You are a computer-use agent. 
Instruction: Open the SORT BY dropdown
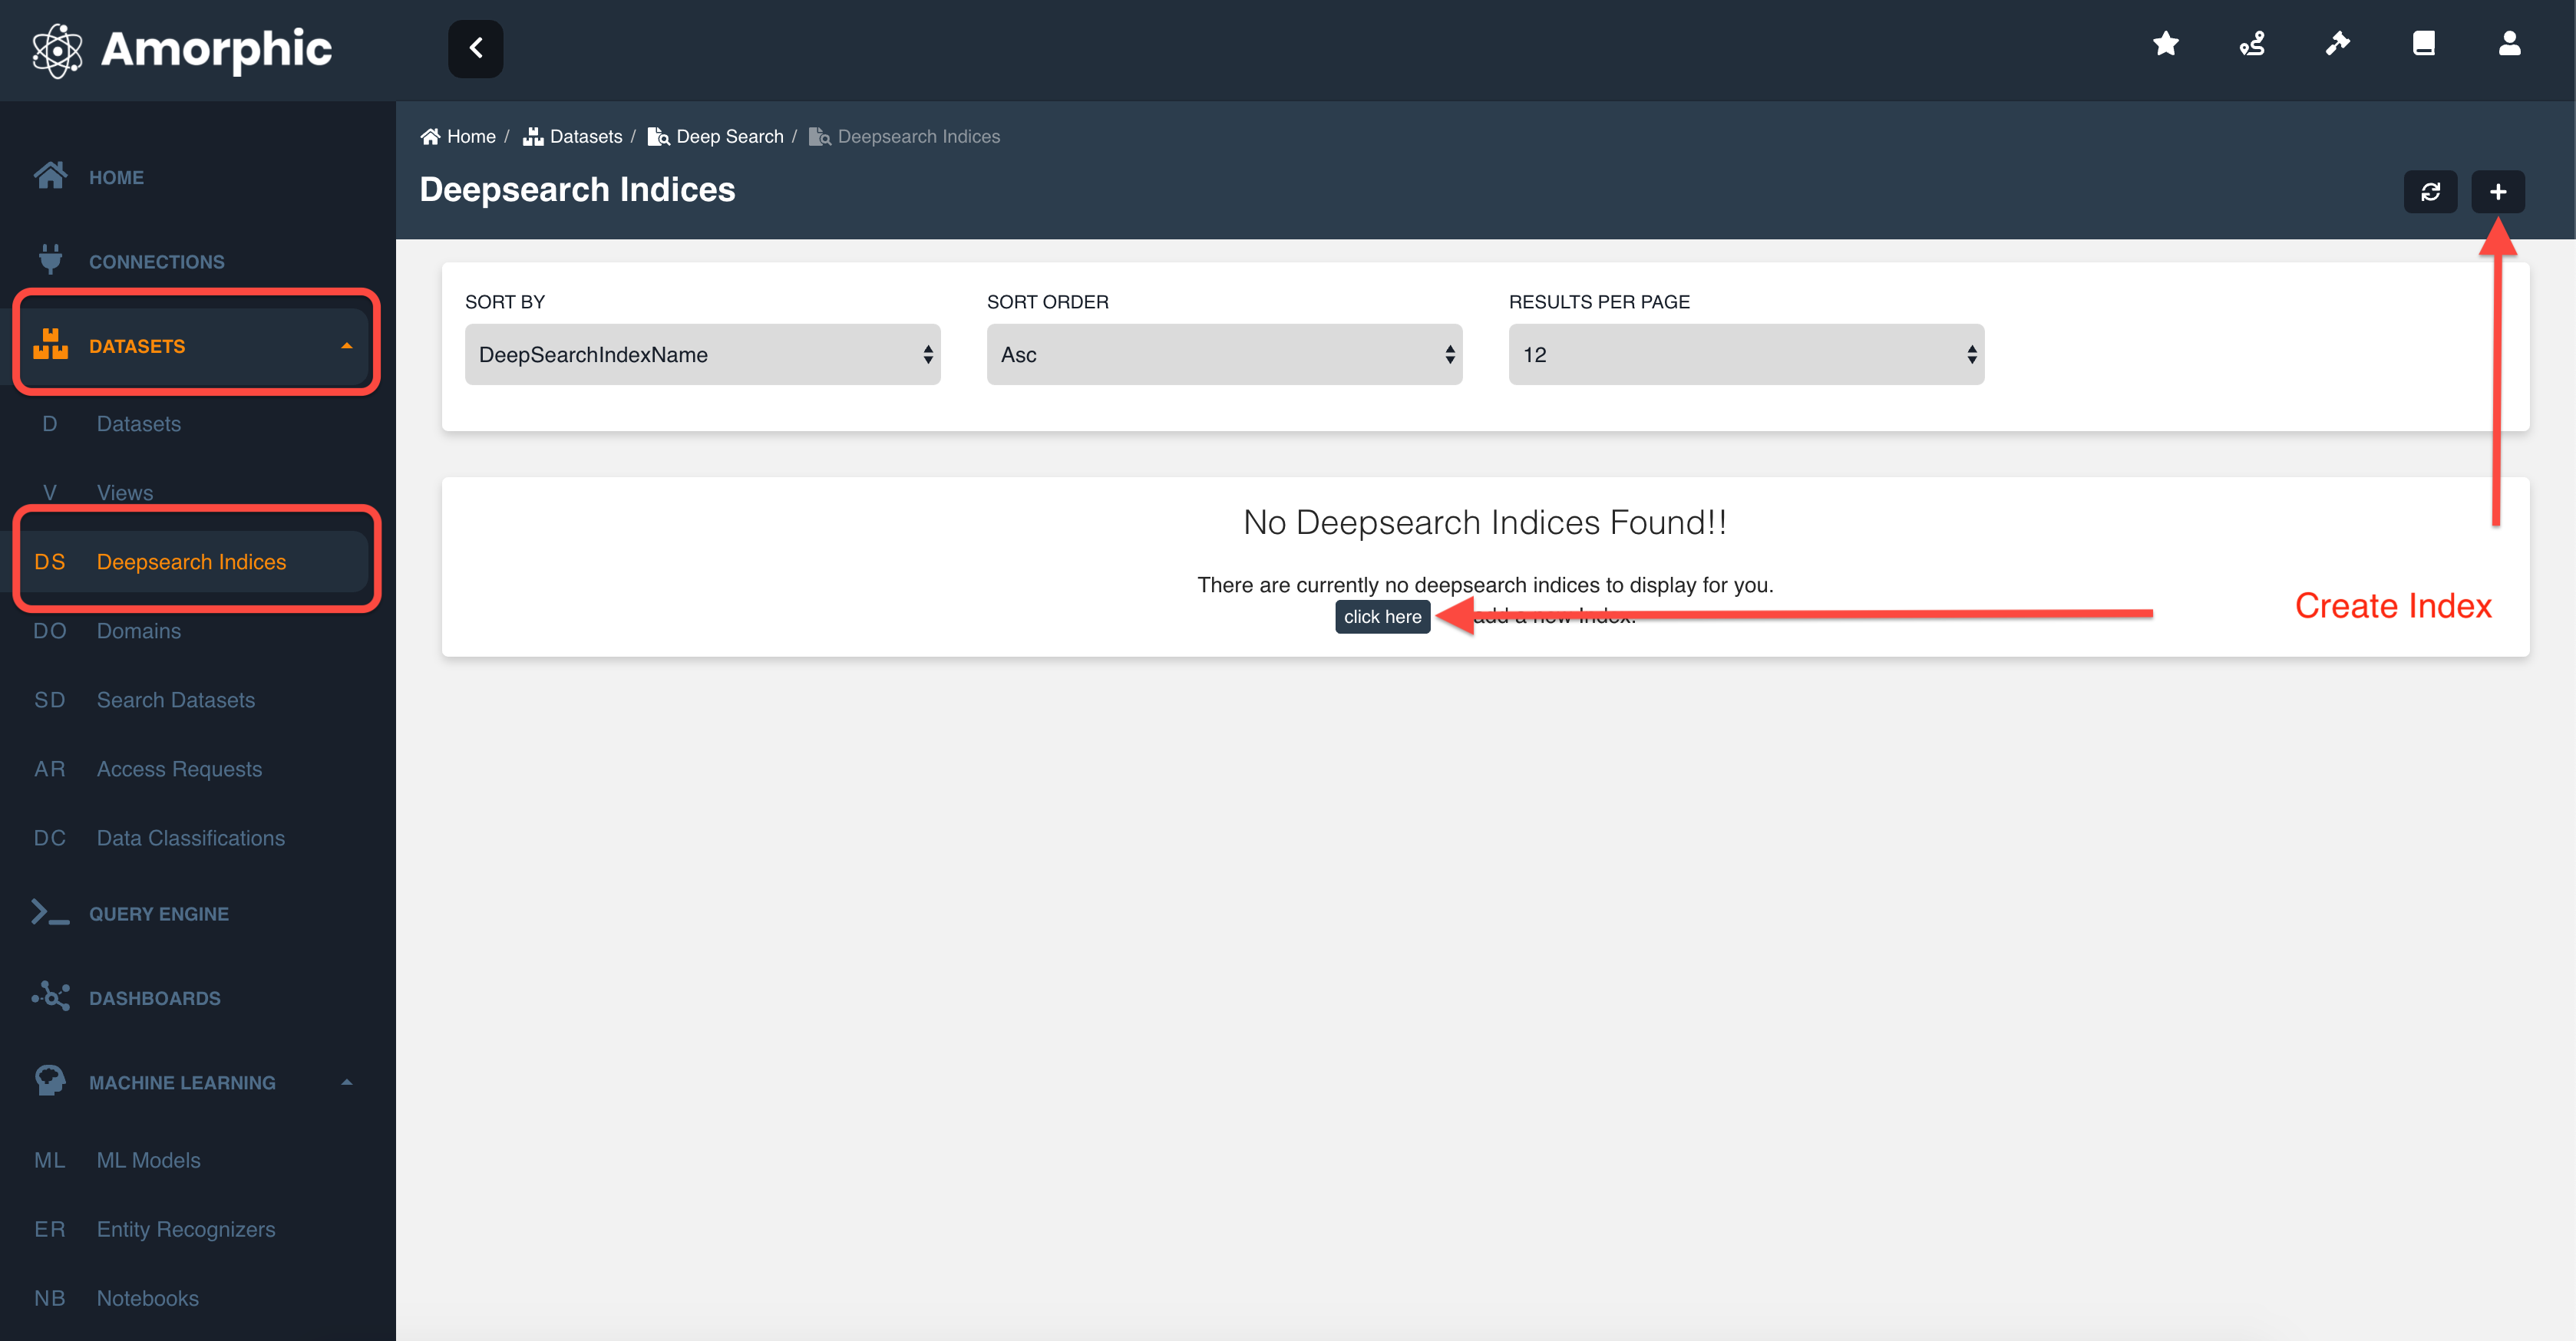tap(702, 354)
